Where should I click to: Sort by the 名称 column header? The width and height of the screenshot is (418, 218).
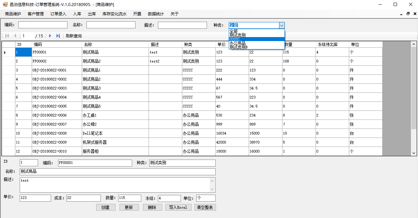115,44
